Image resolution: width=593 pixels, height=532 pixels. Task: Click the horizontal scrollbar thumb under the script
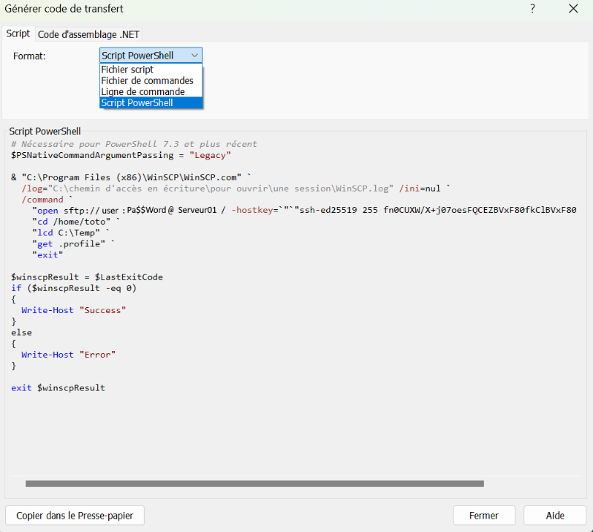254,483
